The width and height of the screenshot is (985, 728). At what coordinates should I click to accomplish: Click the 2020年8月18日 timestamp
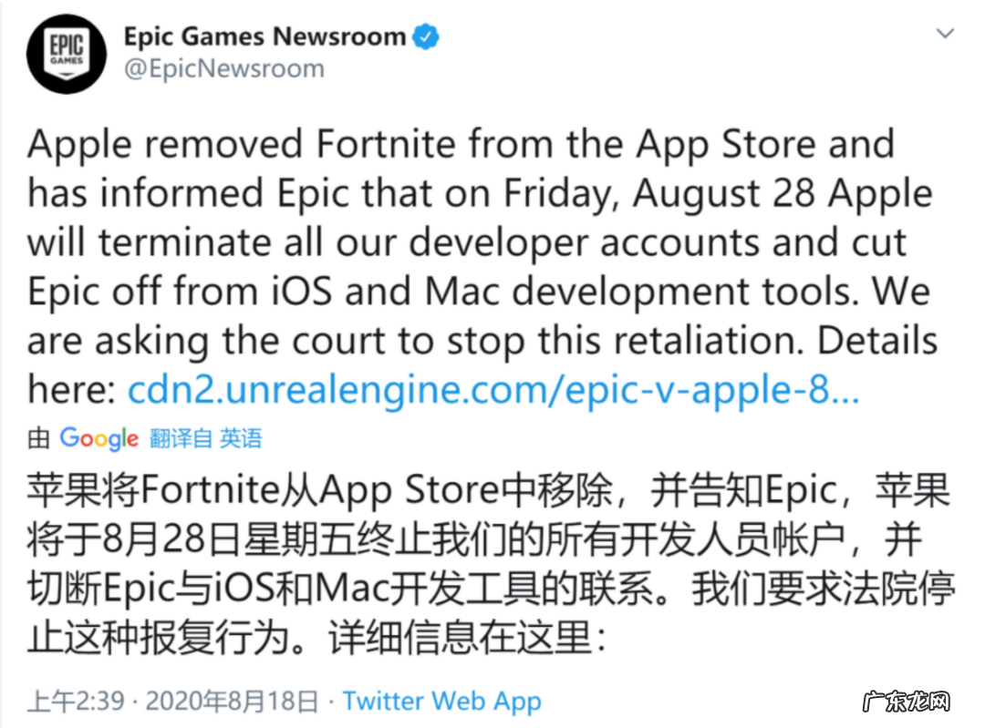230,701
